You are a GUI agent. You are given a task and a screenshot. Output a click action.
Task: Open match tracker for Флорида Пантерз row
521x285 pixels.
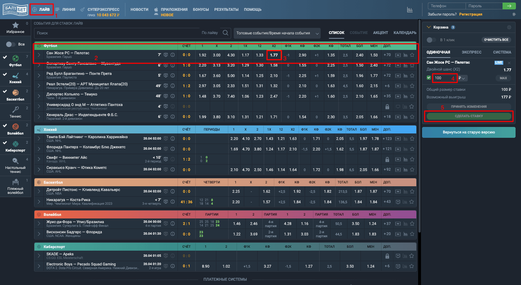398,149
